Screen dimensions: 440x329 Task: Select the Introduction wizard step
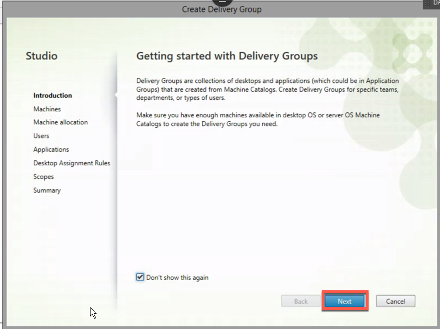[52, 95]
